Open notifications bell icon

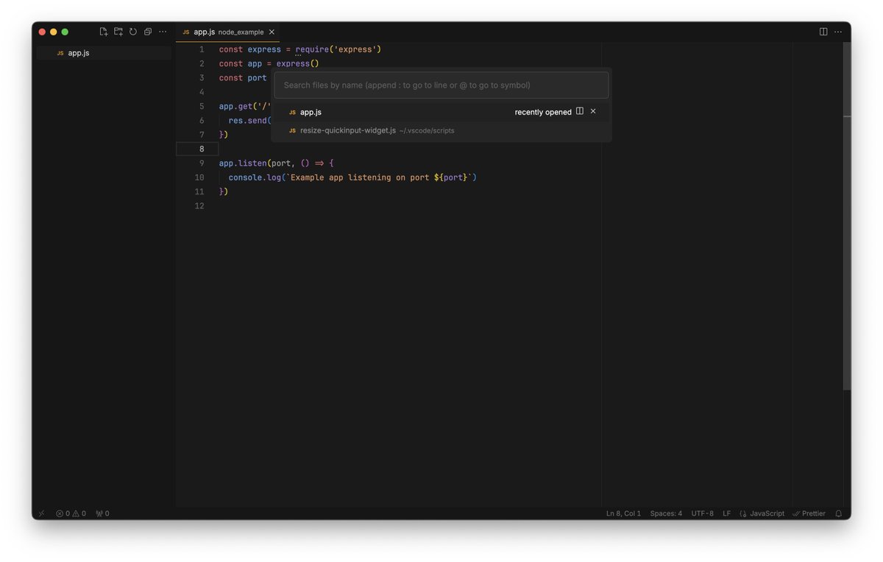838,513
